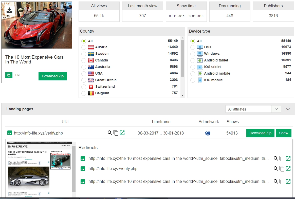Copy the first redirect URL
The height and width of the screenshot is (199, 295).
tap(282, 159)
